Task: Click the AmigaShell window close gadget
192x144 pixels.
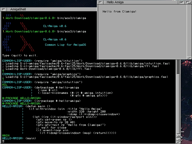Action: point(4,10)
